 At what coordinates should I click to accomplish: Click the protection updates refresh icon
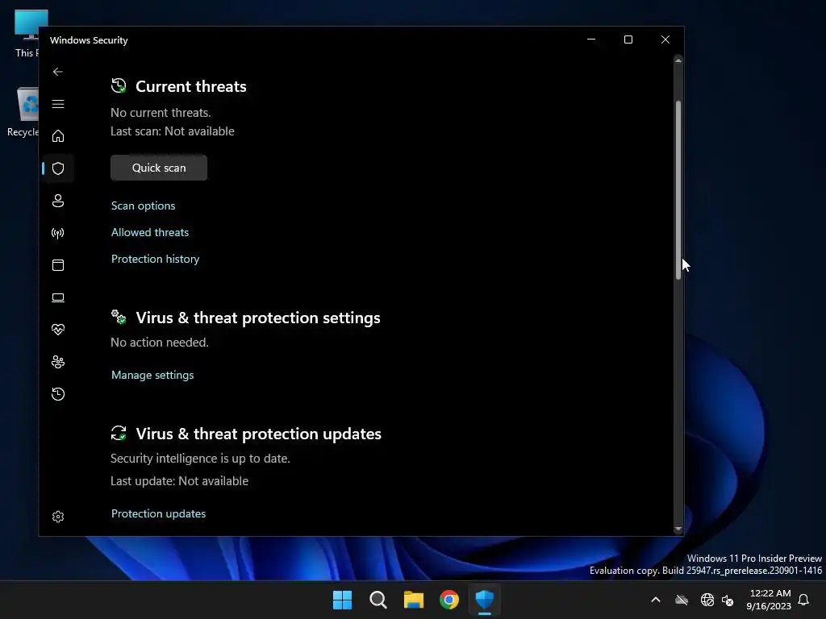[119, 433]
